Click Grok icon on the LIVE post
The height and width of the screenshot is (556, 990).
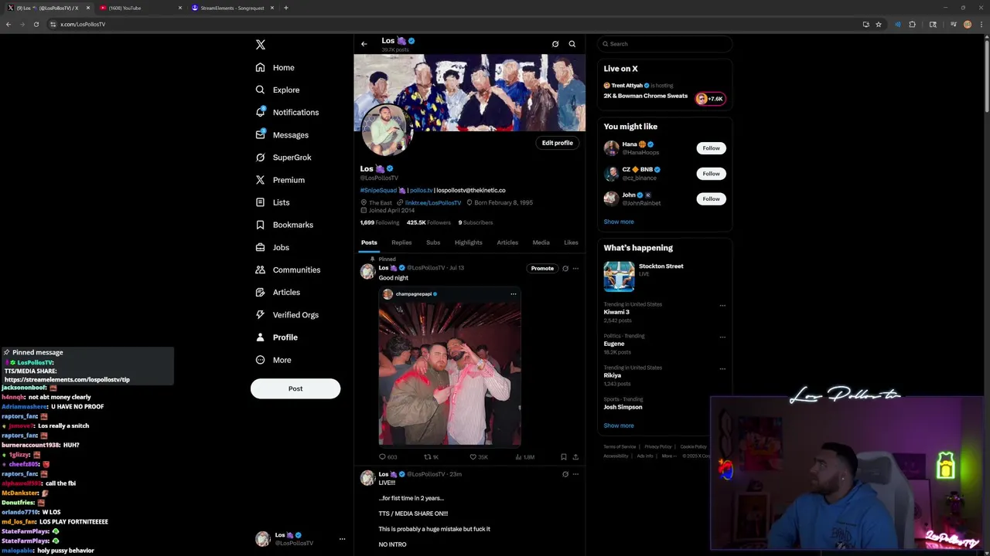point(565,474)
